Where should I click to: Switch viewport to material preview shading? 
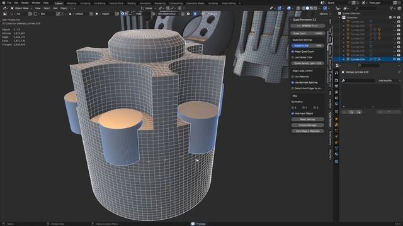coord(312,8)
